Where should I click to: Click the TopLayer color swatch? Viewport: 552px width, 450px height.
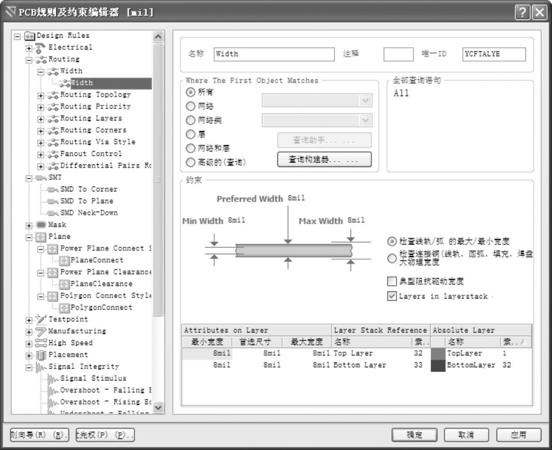pos(438,353)
